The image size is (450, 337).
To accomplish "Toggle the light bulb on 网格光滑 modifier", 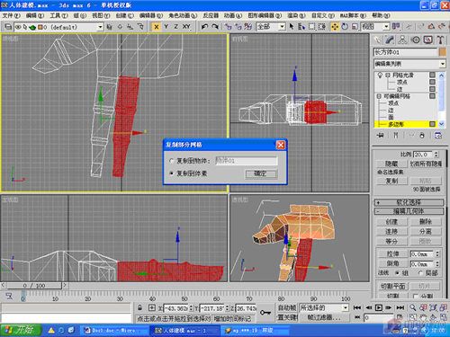I will [380, 75].
